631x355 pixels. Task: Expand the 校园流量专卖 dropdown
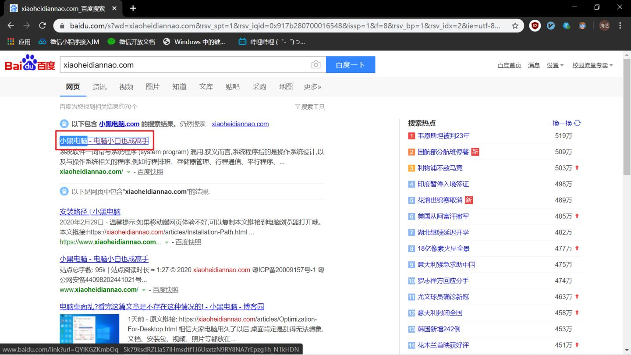coord(593,65)
